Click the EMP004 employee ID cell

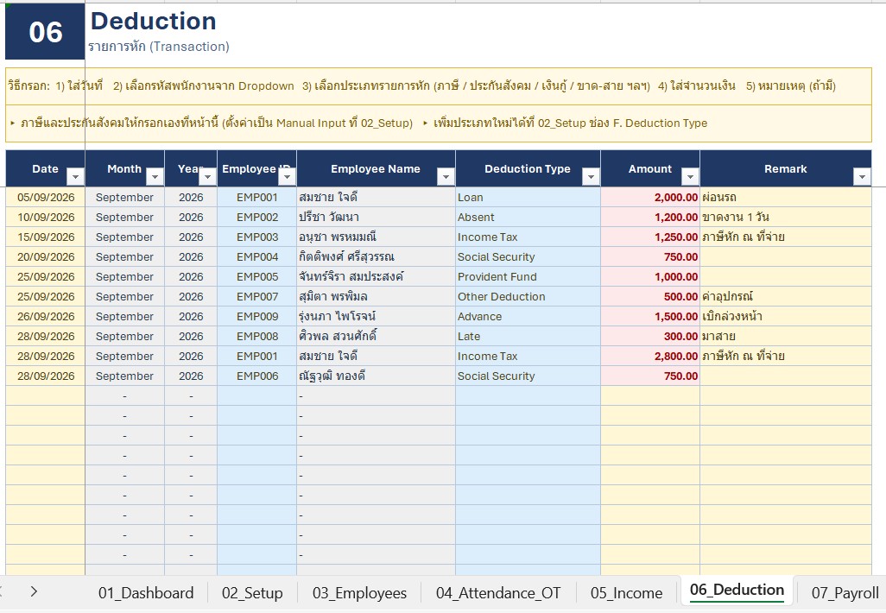(x=257, y=256)
